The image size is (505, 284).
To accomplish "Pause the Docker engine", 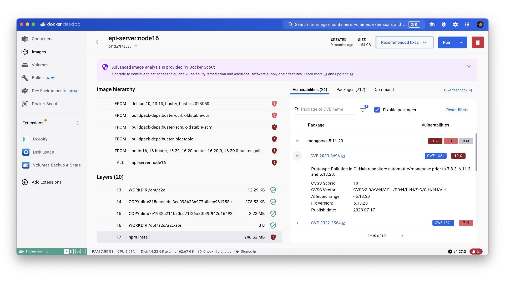I will pyautogui.click(x=71, y=252).
